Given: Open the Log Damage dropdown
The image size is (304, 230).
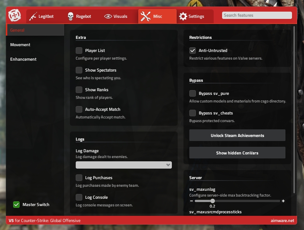Looking at the screenshot, I should click(x=123, y=165).
